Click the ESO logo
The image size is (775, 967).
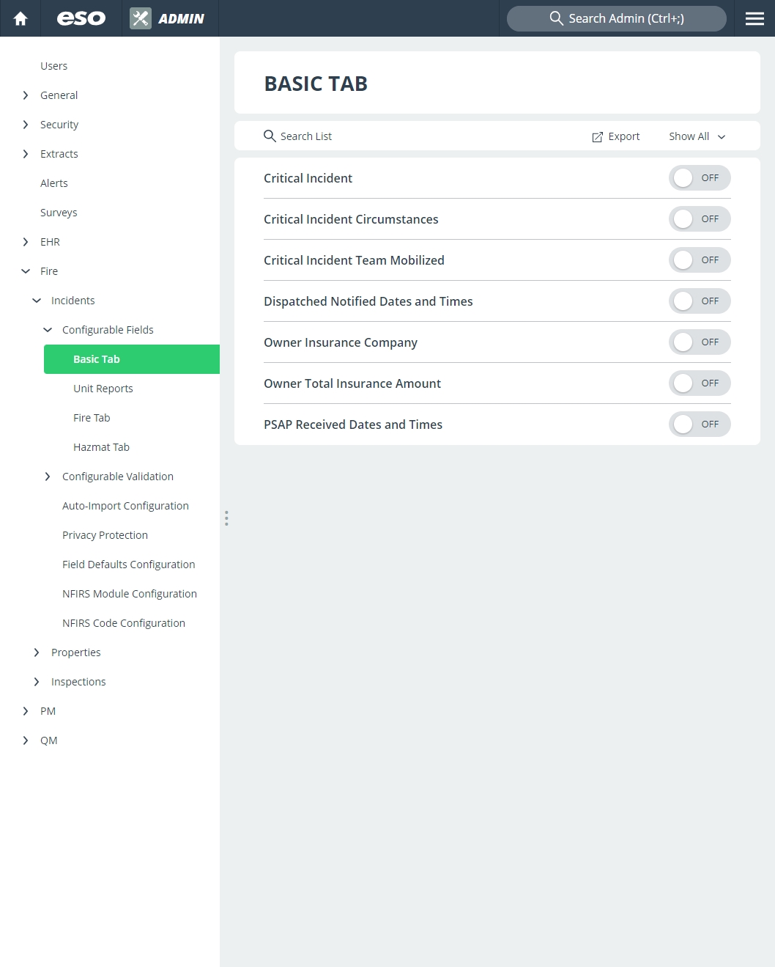click(81, 18)
